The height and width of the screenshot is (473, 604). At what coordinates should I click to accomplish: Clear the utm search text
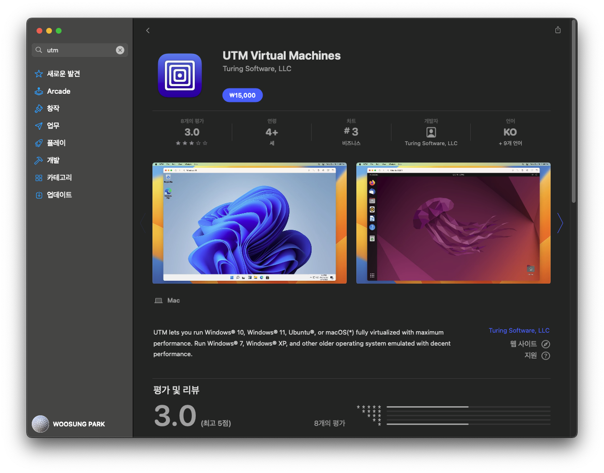point(120,50)
